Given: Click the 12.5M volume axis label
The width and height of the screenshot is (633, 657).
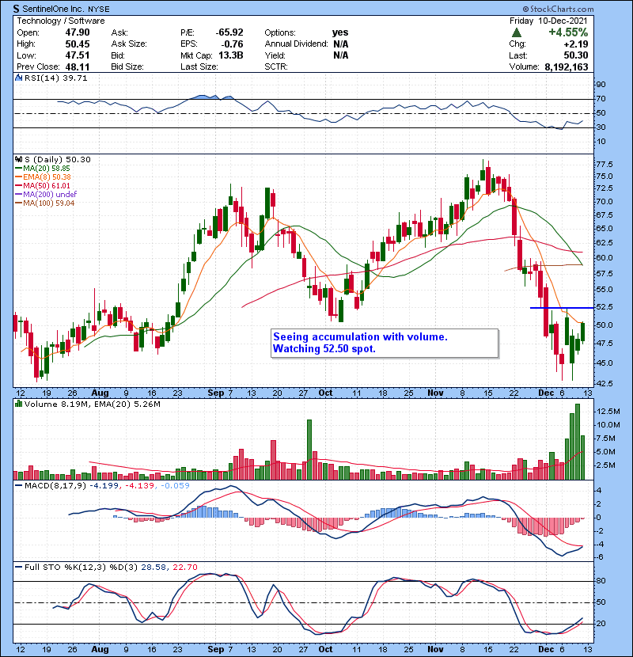Looking at the screenshot, I should tap(608, 412).
